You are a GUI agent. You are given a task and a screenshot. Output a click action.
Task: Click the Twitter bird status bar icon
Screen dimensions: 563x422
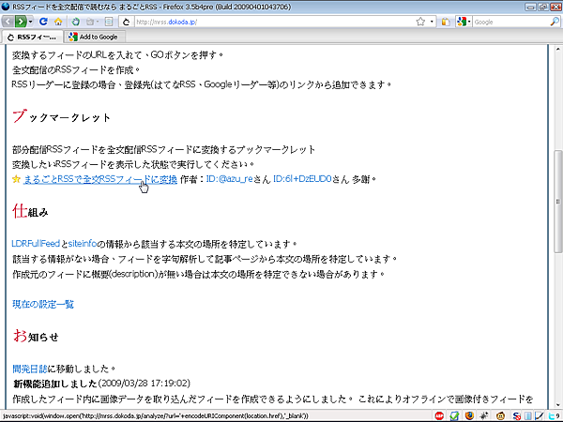click(554, 415)
